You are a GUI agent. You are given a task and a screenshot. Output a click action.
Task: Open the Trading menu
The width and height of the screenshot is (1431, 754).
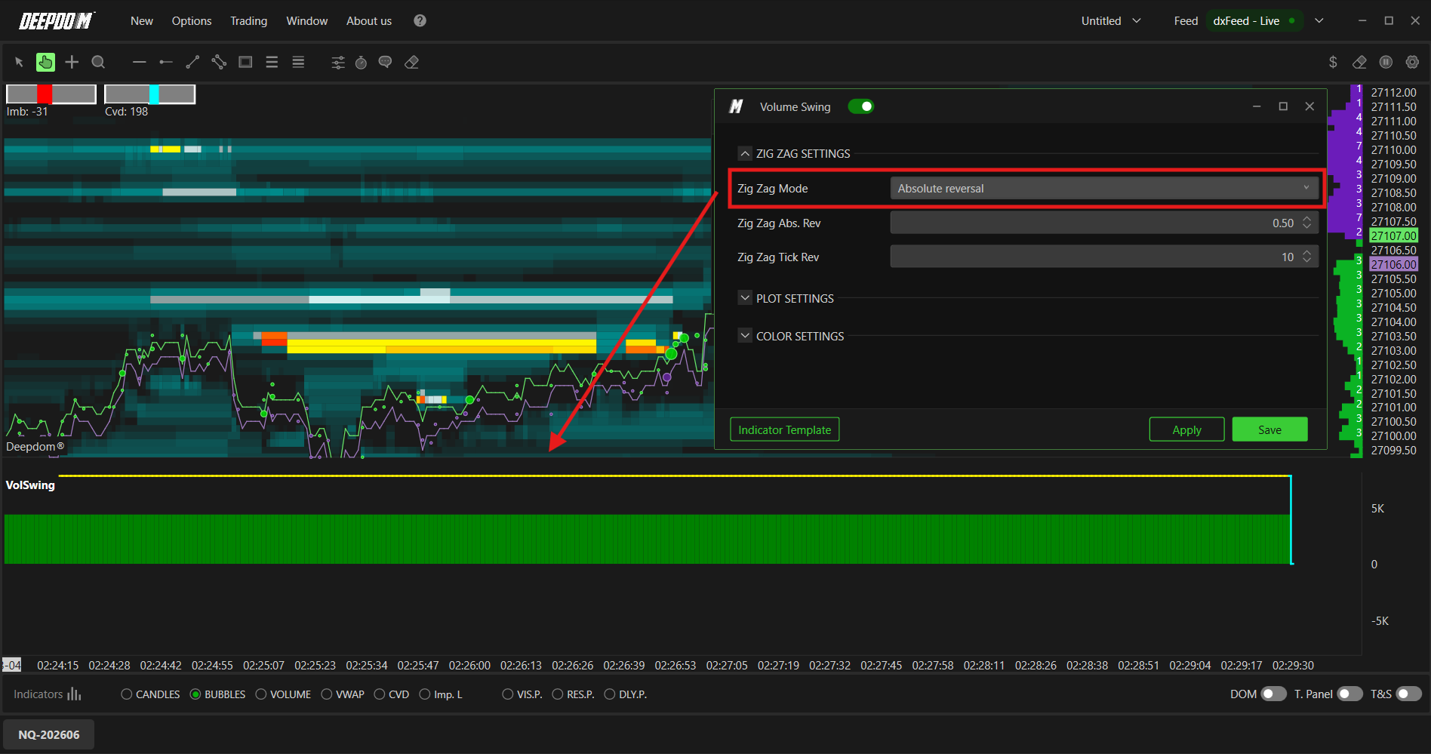point(249,21)
